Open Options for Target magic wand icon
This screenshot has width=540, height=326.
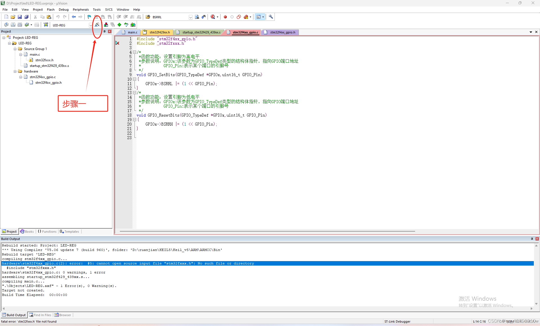pyautogui.click(x=97, y=25)
